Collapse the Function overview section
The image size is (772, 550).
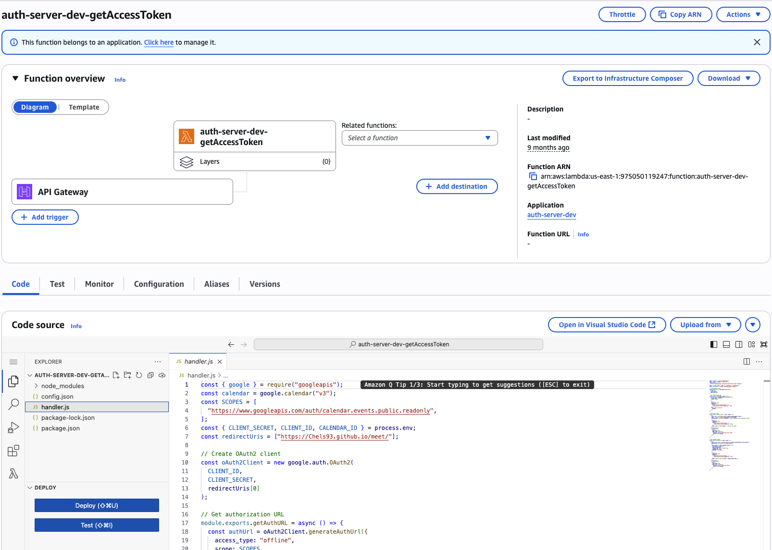[15, 78]
